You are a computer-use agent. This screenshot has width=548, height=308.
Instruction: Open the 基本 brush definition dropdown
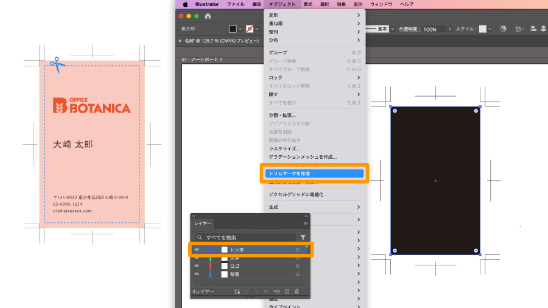point(393,29)
